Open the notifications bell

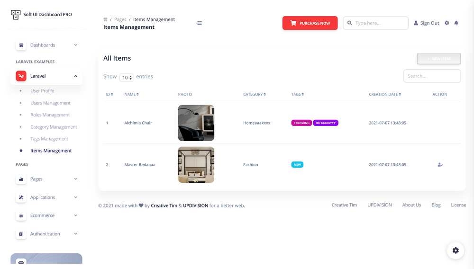pos(456,23)
